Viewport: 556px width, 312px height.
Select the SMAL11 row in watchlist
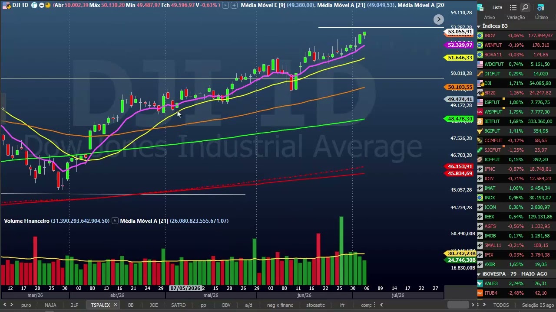(516, 245)
